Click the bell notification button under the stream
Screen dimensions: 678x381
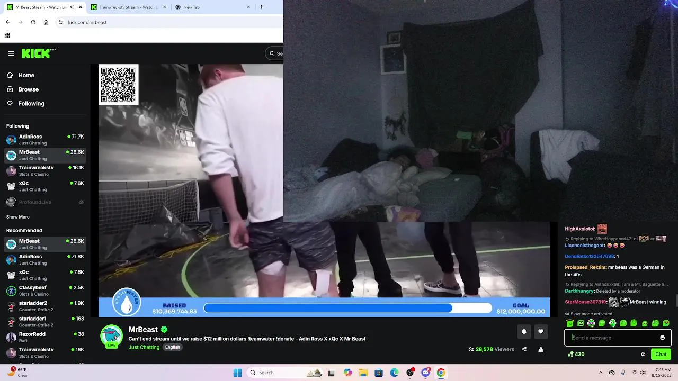click(x=524, y=332)
